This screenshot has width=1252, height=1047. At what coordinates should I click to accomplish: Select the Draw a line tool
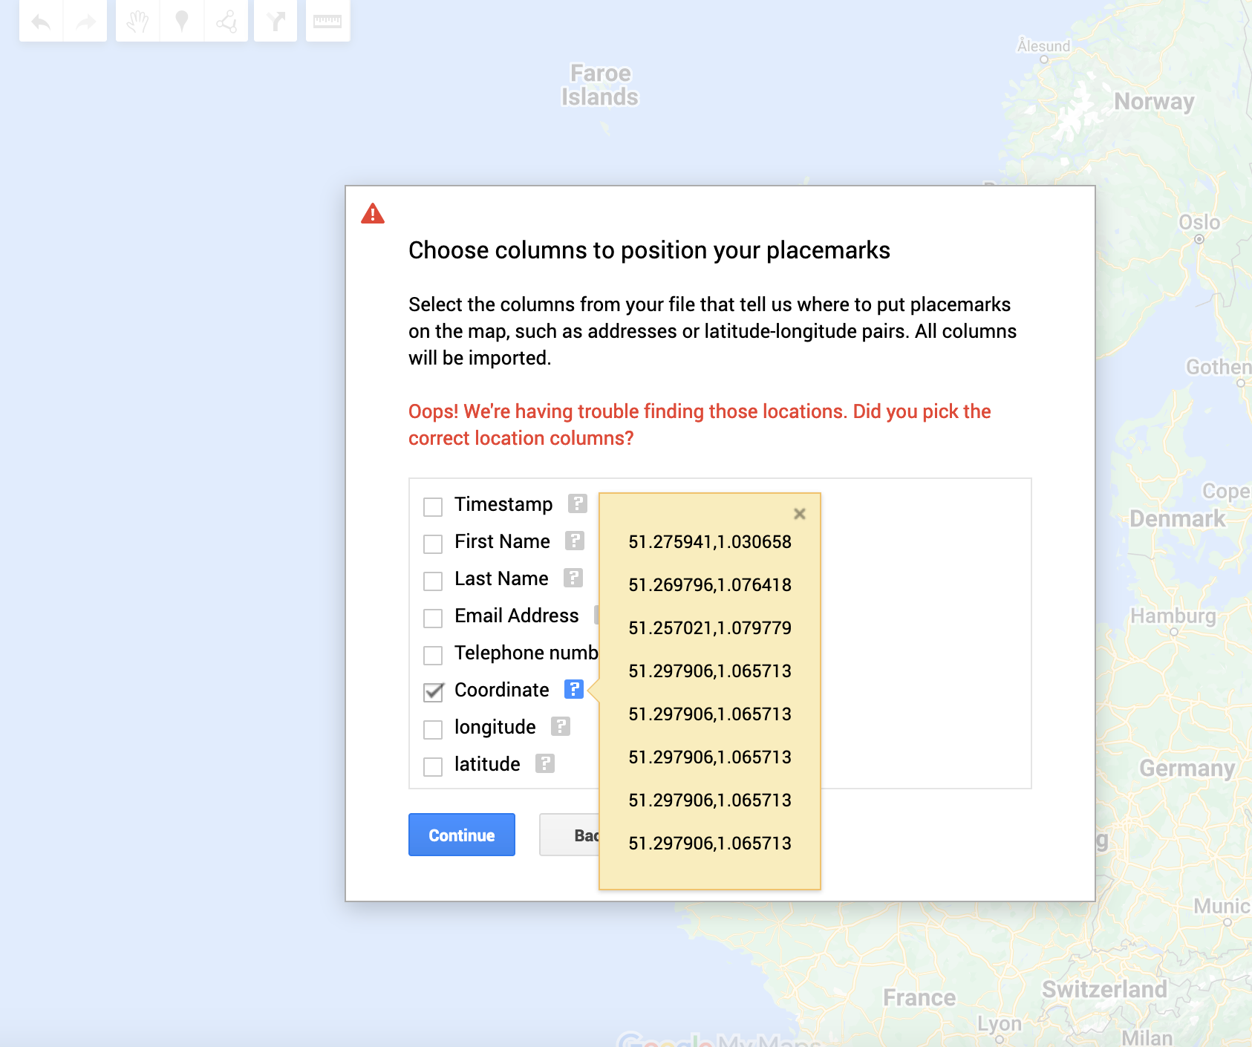pyautogui.click(x=226, y=22)
